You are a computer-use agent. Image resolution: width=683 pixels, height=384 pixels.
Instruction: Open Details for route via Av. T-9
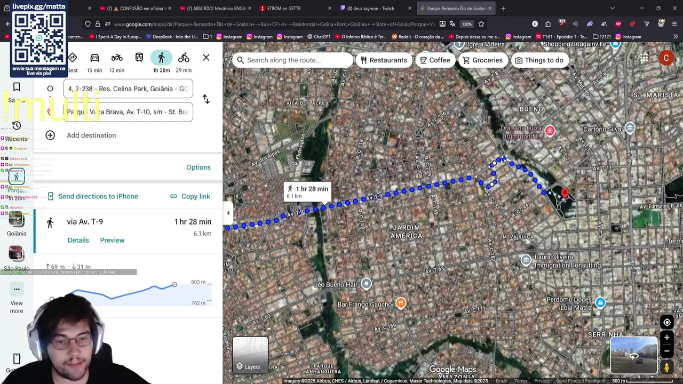point(78,240)
